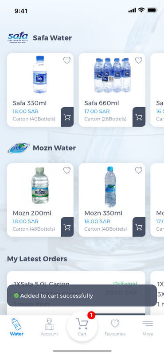Toggle heart on Mozn 330ml card

(139, 170)
